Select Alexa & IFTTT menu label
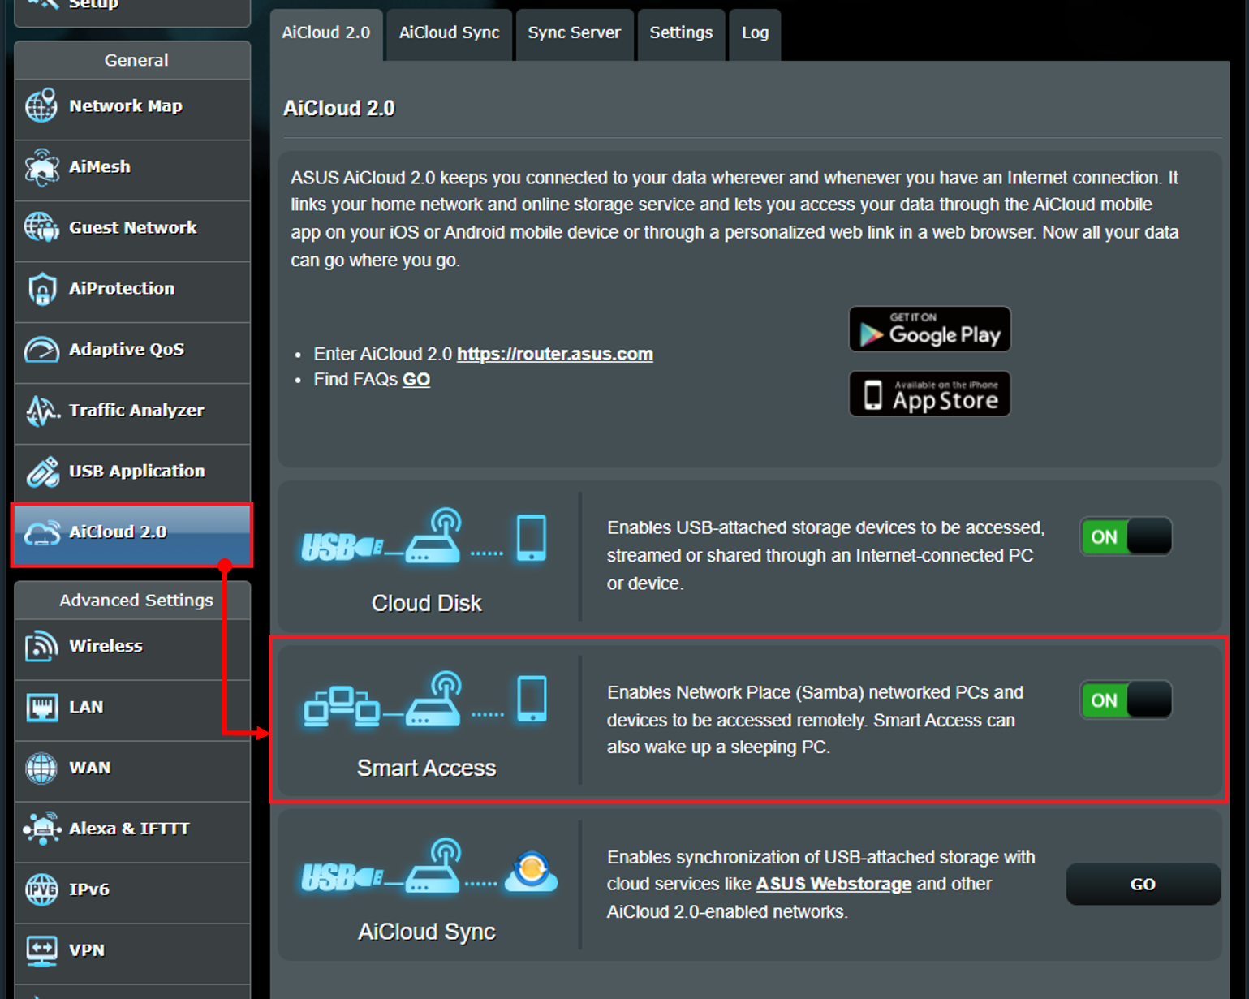1249x999 pixels. pyautogui.click(x=129, y=829)
